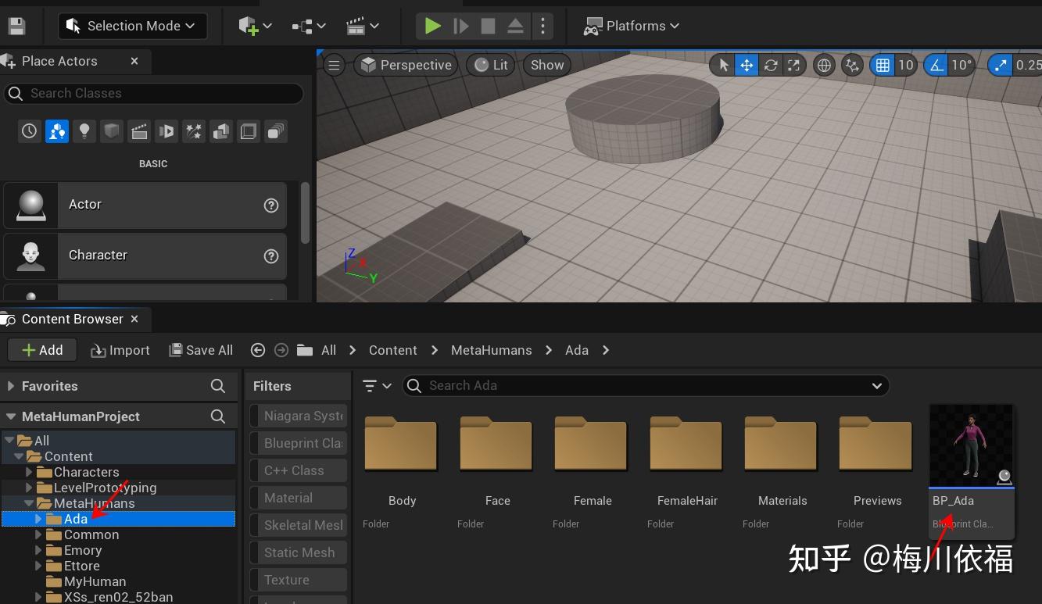Open the Platforms dropdown menu
Image resolution: width=1042 pixels, height=604 pixels.
tap(632, 26)
